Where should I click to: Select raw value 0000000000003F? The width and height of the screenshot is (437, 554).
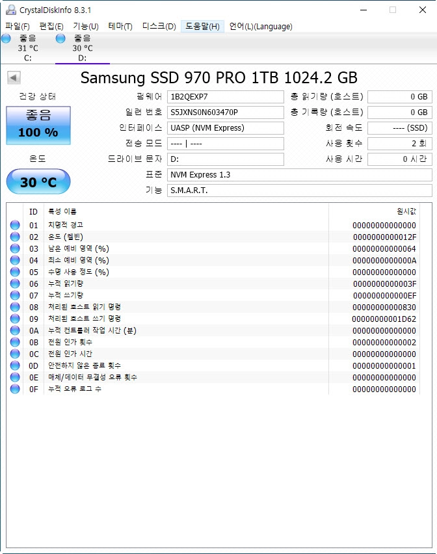(385, 284)
